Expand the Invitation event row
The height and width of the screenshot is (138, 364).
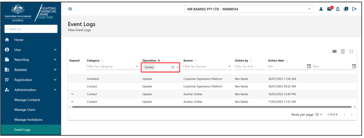click(72, 79)
